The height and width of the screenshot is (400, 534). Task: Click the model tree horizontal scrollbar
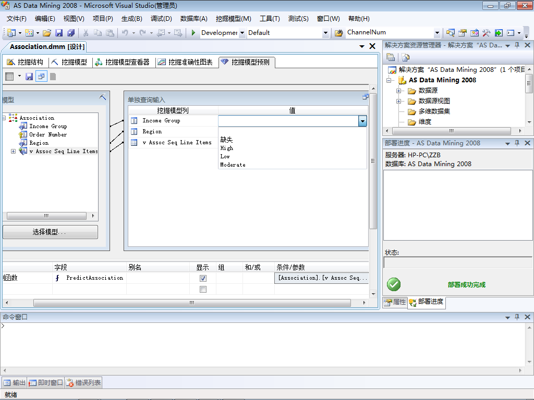[x=46, y=216]
